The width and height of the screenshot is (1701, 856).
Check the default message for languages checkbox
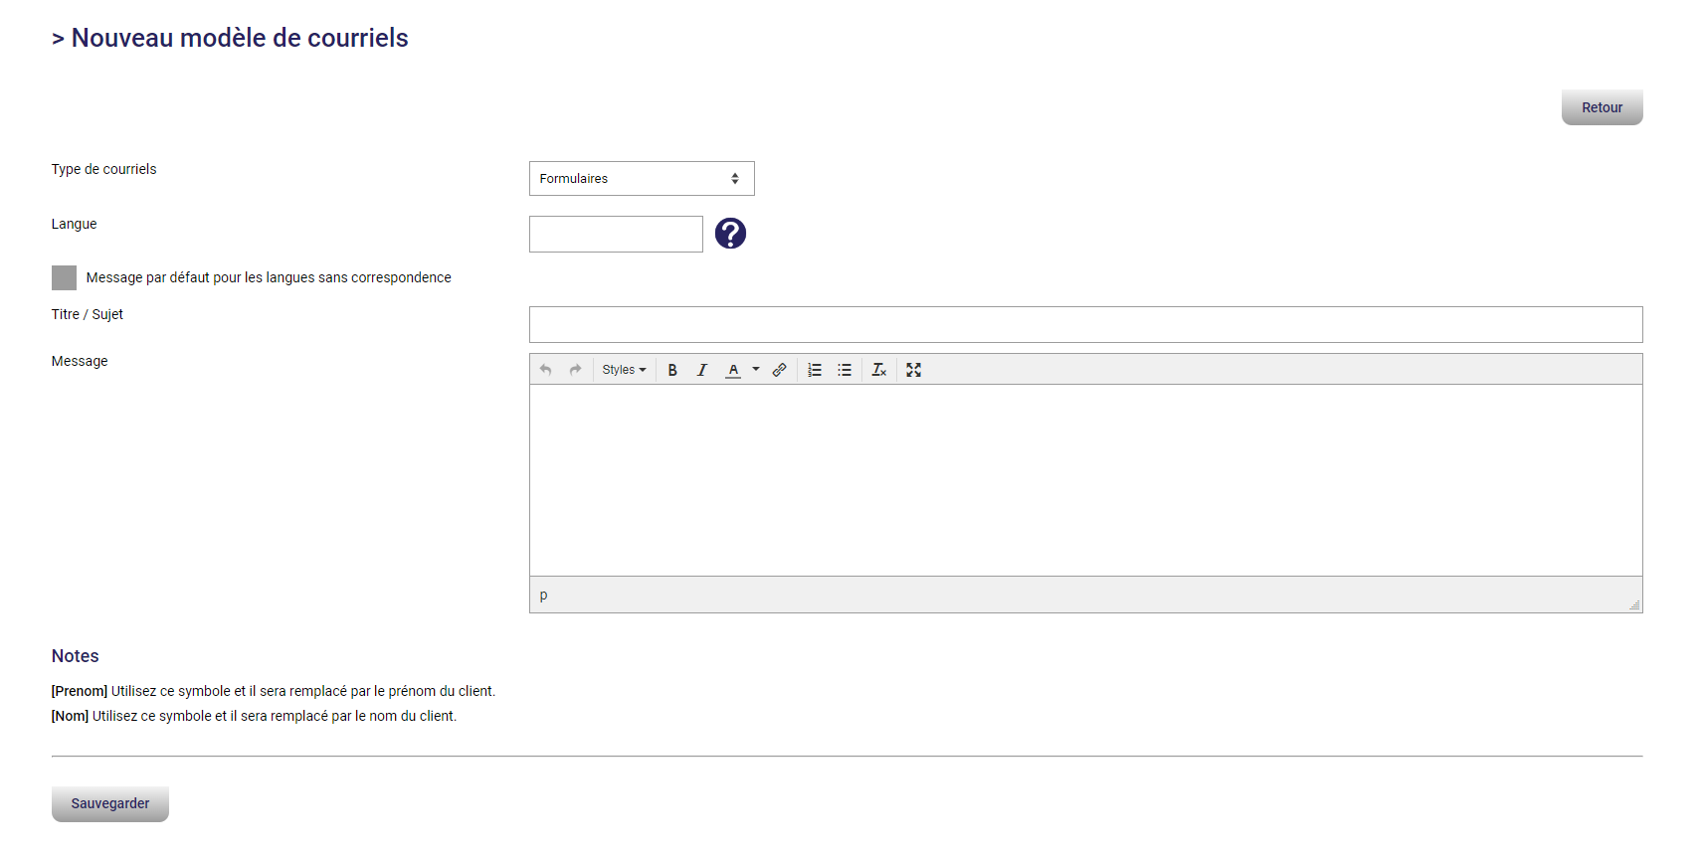[x=64, y=277]
